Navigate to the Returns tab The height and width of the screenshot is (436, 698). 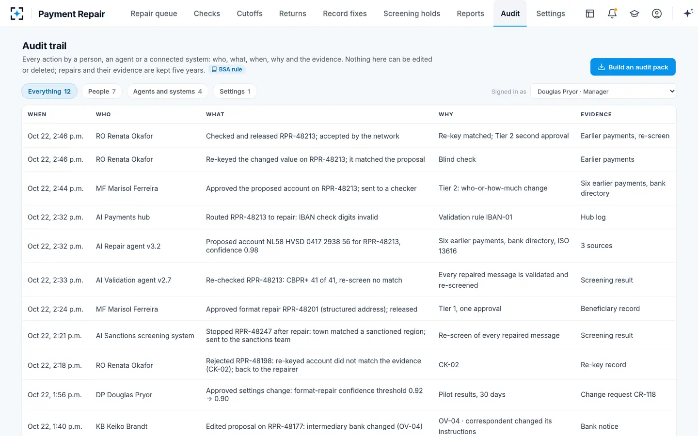293,14
